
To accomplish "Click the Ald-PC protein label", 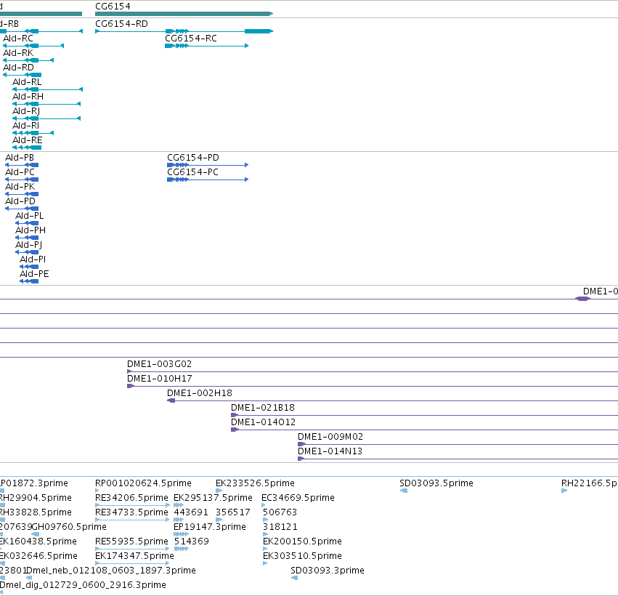I will (x=20, y=172).
